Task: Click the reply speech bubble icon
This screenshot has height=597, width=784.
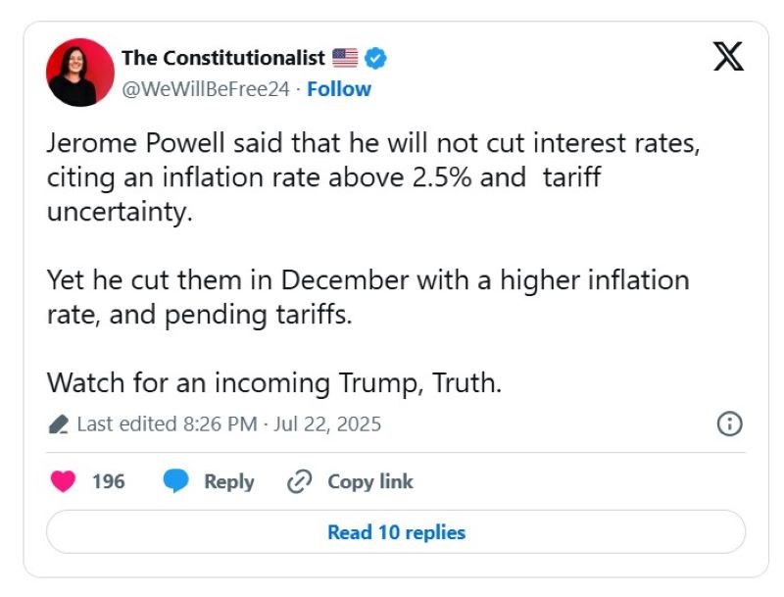Action: tap(176, 481)
